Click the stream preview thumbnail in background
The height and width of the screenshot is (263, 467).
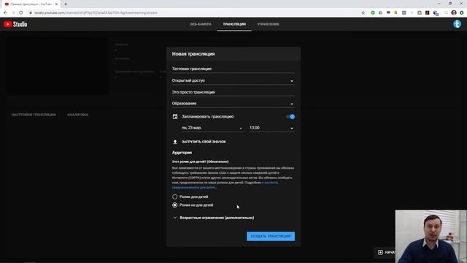pos(57,66)
